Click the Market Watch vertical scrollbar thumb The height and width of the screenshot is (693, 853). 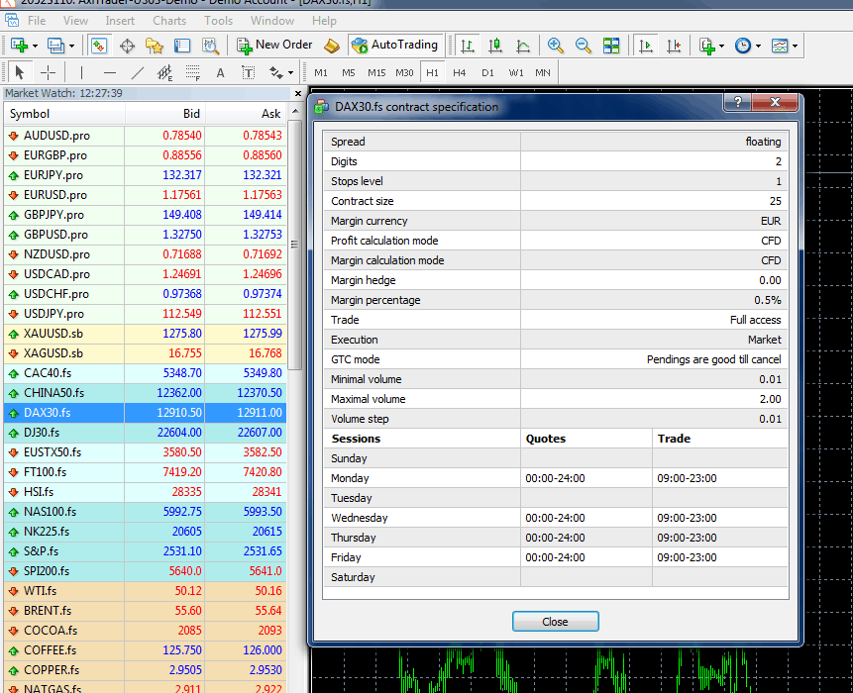click(295, 246)
